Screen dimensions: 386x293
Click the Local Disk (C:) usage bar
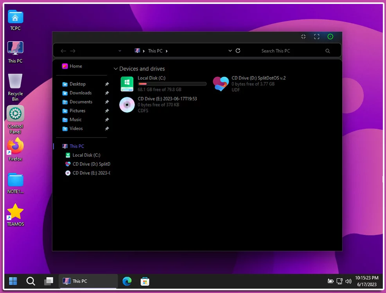(x=172, y=84)
